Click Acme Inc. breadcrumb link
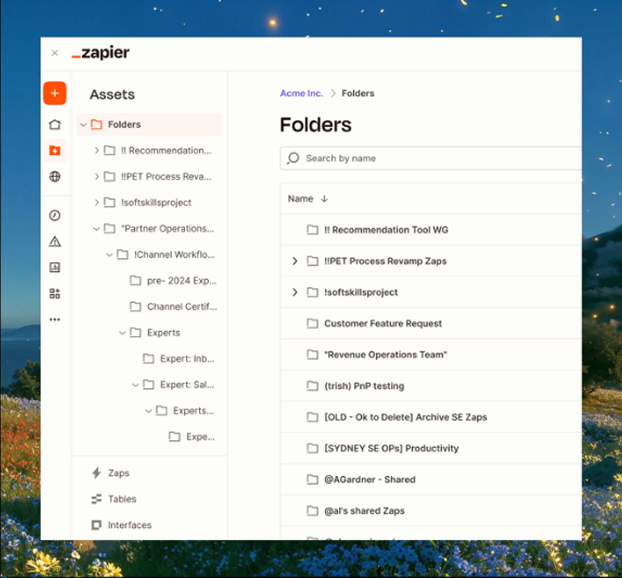Viewport: 622px width, 578px height. (302, 93)
